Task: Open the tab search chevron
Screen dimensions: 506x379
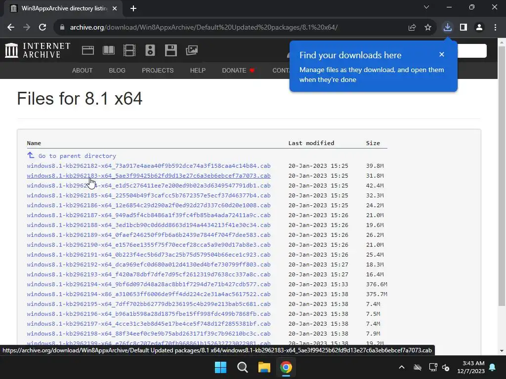Action: coord(426,7)
